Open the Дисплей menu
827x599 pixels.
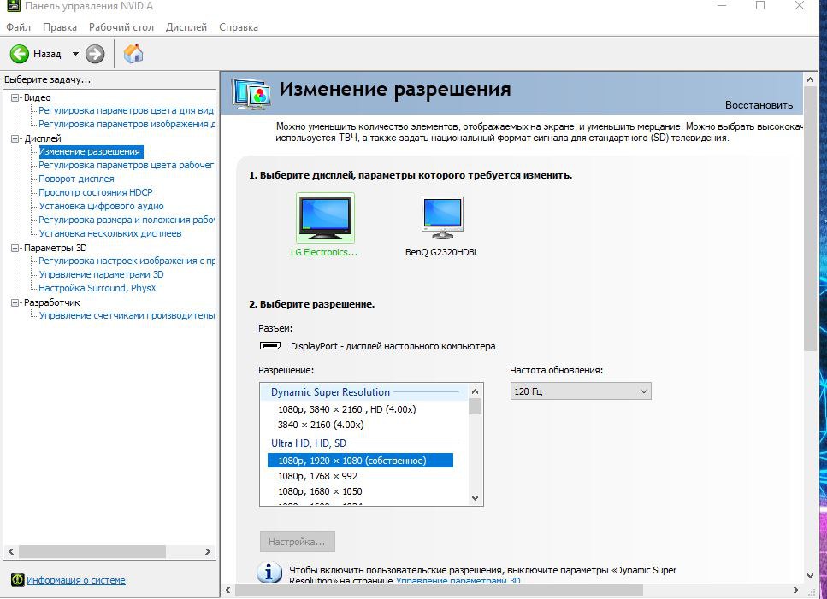click(x=186, y=27)
